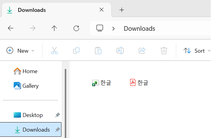Select the PDF file named 한글

pos(139,83)
